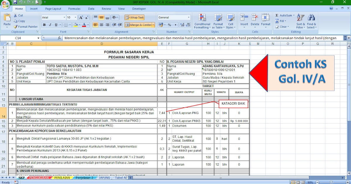Open the Borders dropdown arrow
The height and width of the screenshot is (184, 351).
tap(70, 25)
